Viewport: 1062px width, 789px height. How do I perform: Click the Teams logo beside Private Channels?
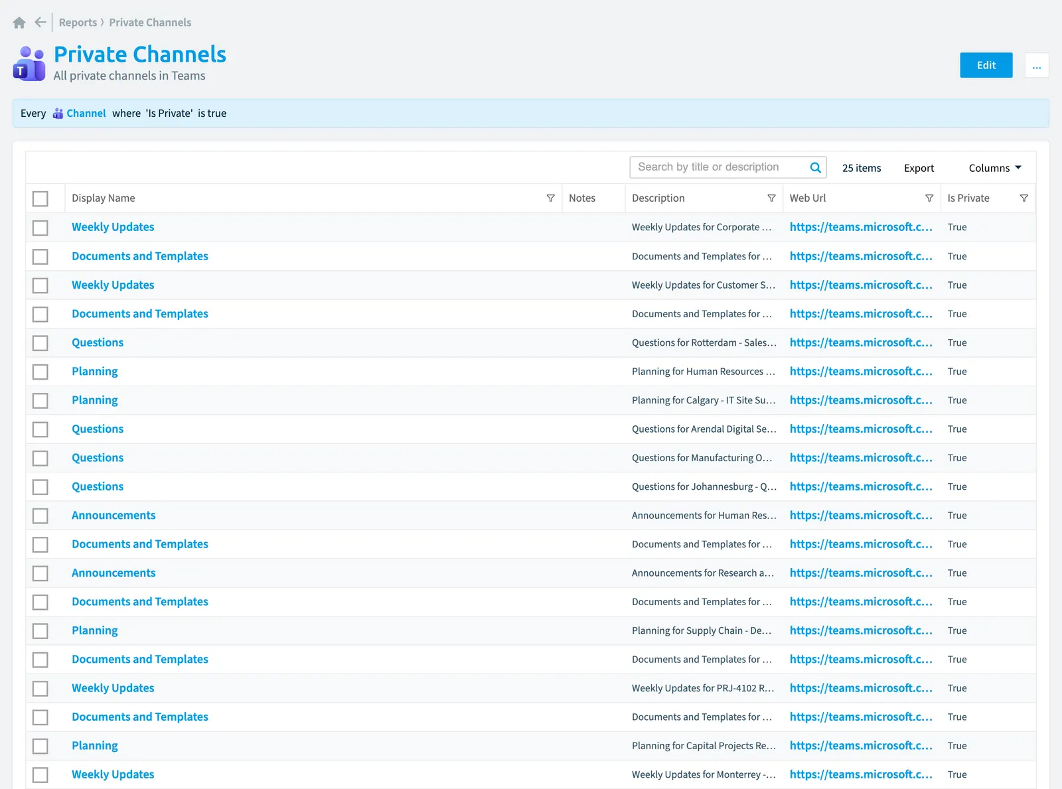click(x=29, y=64)
